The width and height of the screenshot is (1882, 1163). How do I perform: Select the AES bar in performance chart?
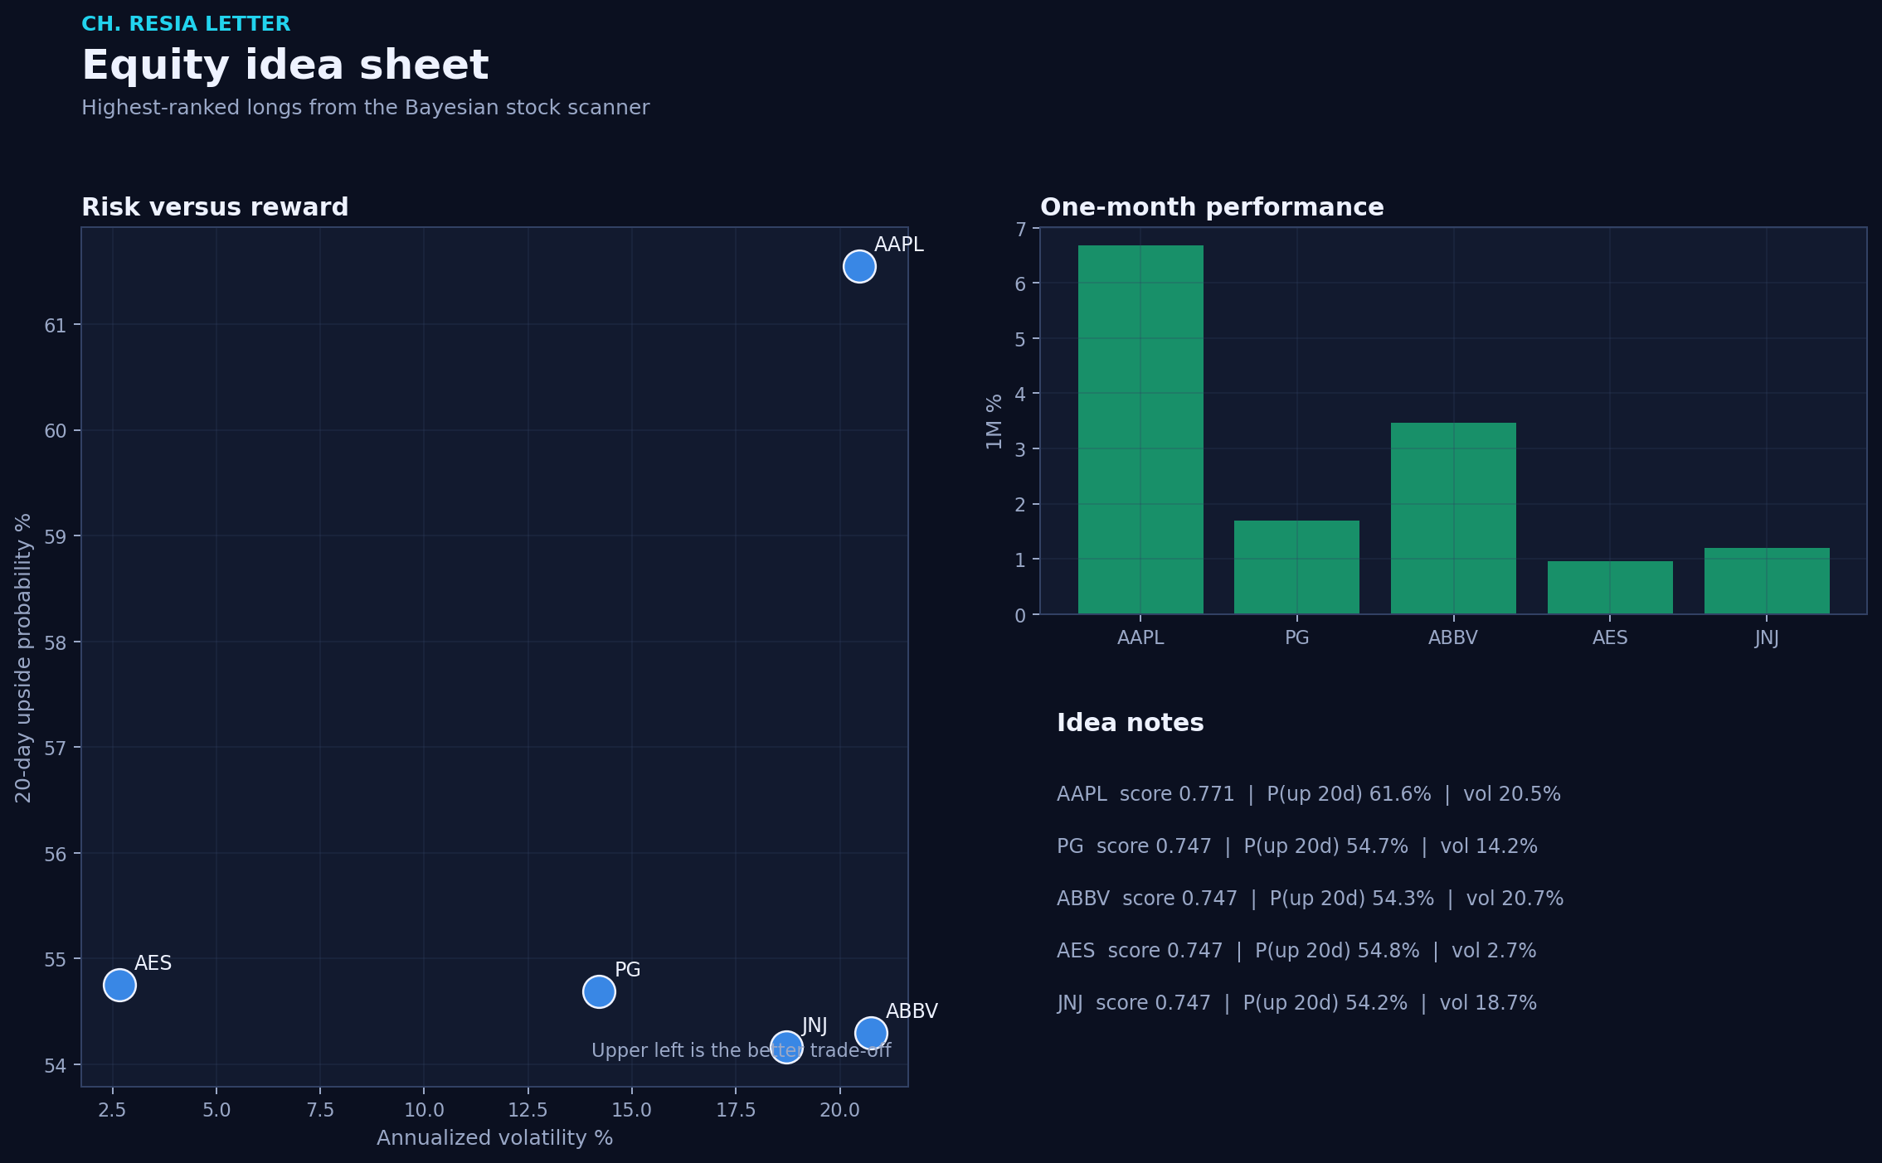pyautogui.click(x=1610, y=588)
